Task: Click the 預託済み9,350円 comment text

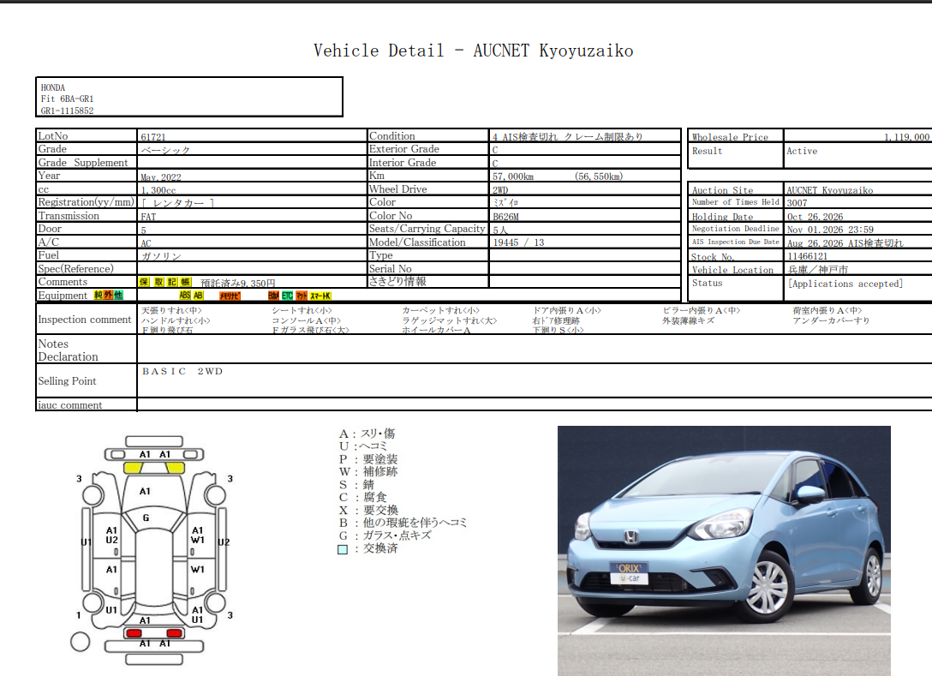Action: pyautogui.click(x=238, y=284)
